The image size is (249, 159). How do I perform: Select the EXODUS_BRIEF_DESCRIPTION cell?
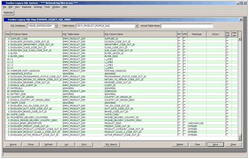tap(36, 123)
